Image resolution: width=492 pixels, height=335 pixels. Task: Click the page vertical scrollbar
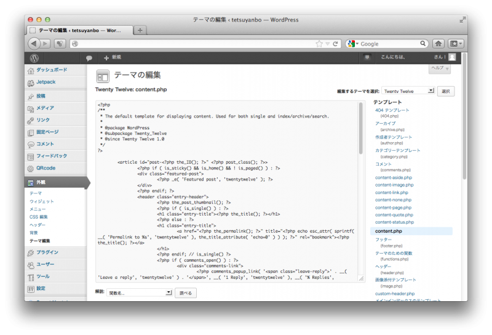[x=464, y=116]
